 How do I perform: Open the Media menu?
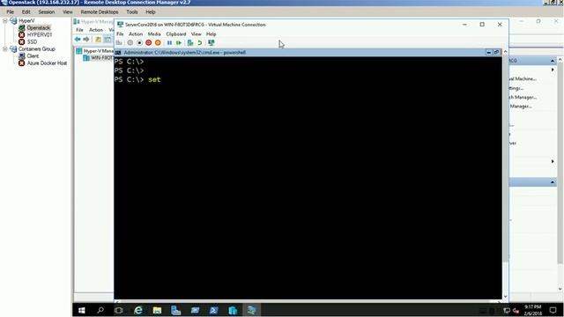154,33
